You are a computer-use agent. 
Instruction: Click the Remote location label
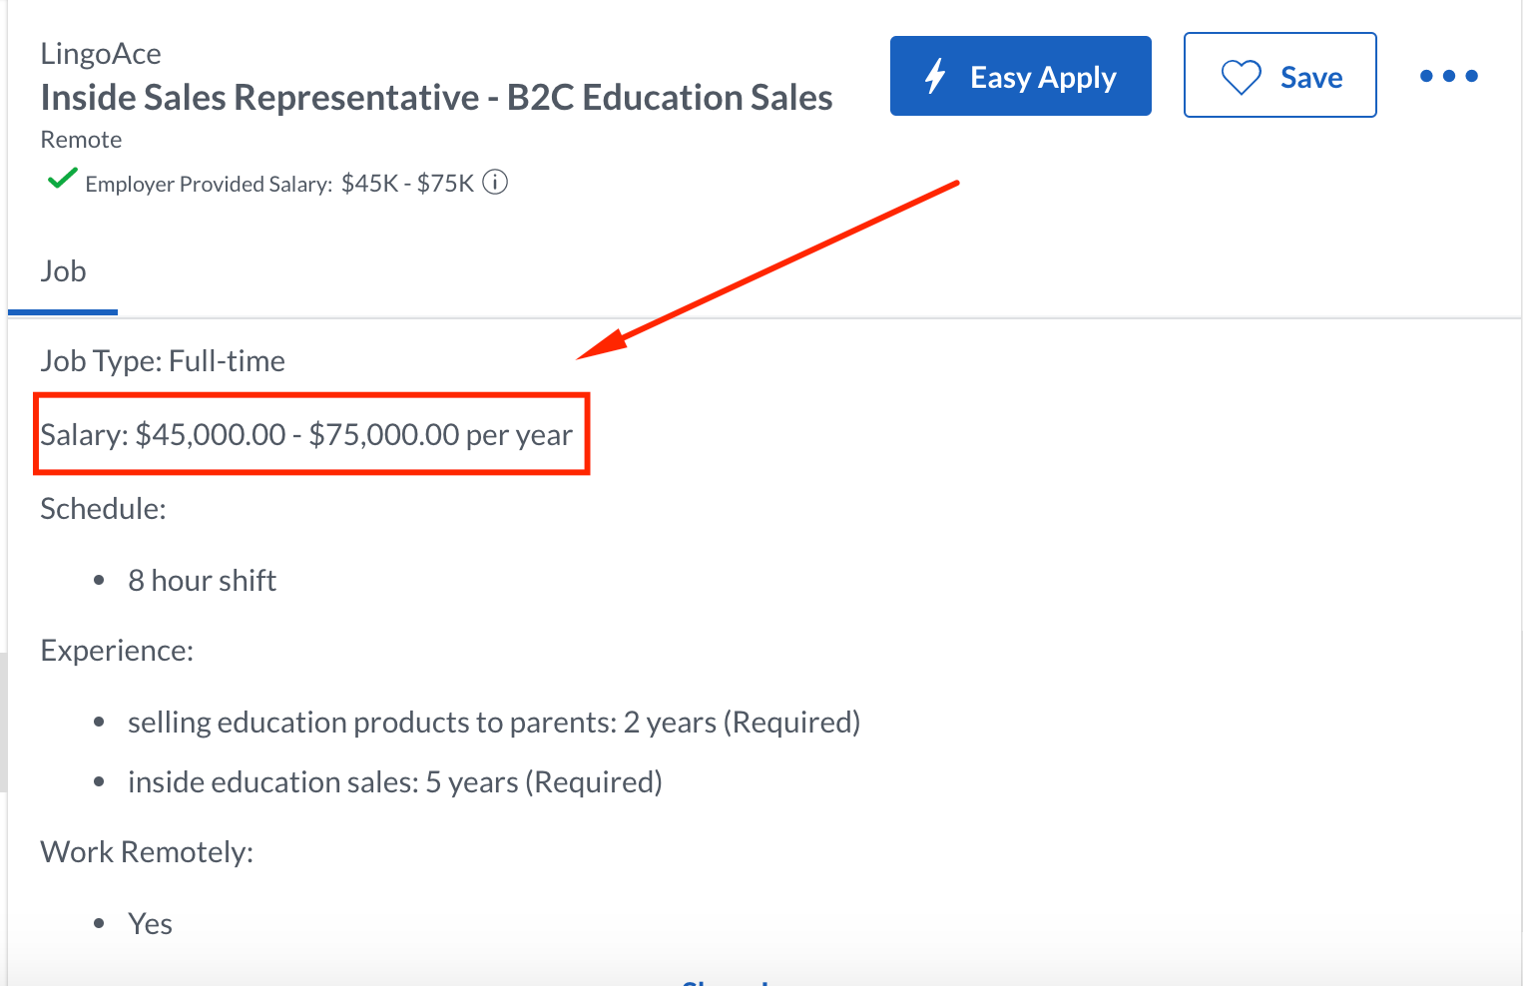81,140
